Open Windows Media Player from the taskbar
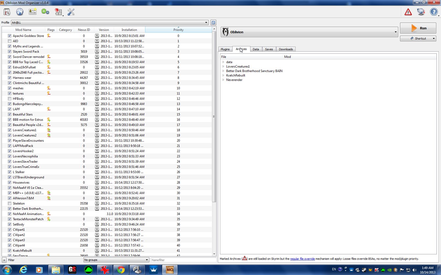 (x=39, y=270)
